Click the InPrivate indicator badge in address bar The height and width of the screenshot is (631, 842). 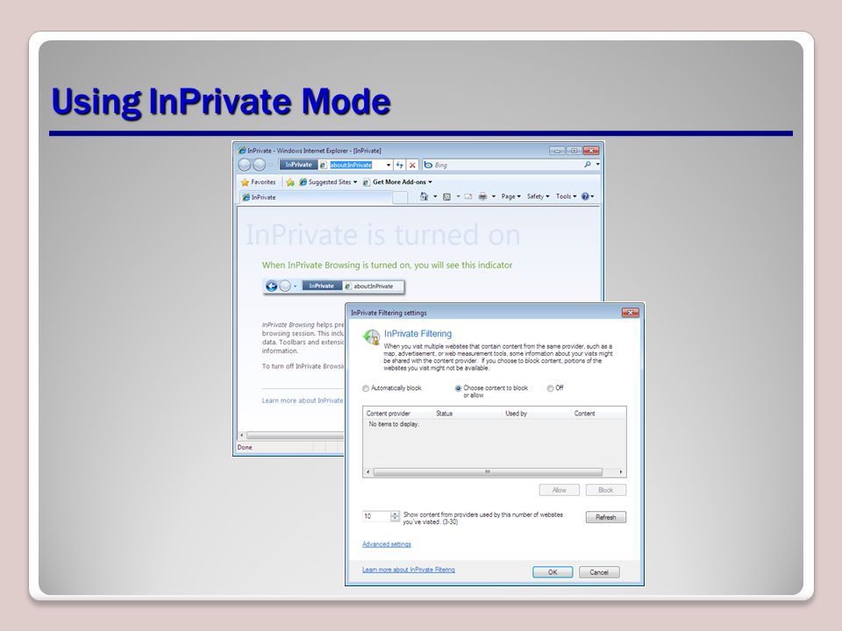[x=298, y=165]
